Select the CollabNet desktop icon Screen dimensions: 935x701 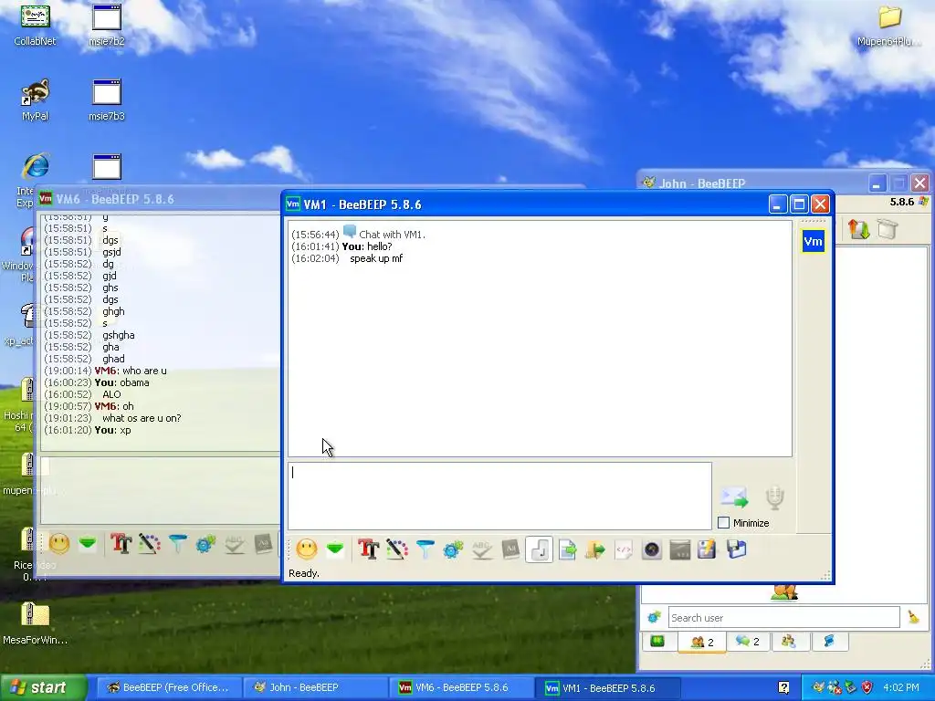(x=35, y=26)
